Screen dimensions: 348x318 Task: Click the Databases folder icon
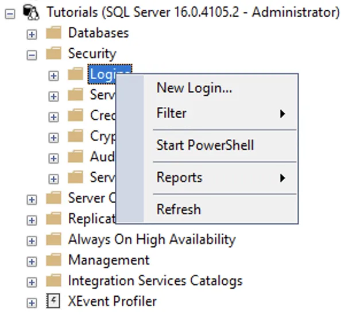tap(53, 33)
